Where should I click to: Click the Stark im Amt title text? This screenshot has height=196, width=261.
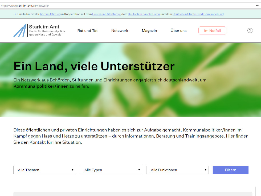coord(44,27)
